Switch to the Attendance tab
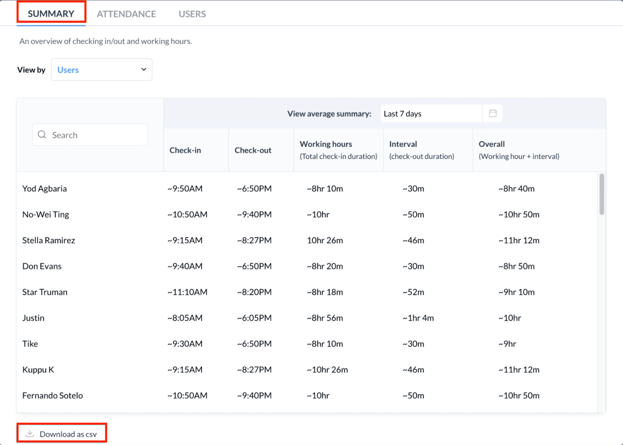Viewport: 623px width, 445px height. point(126,14)
